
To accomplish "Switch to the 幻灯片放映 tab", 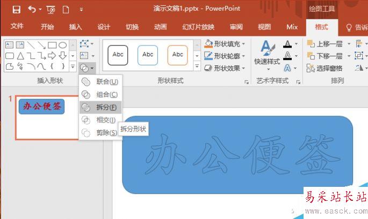I will [198, 27].
